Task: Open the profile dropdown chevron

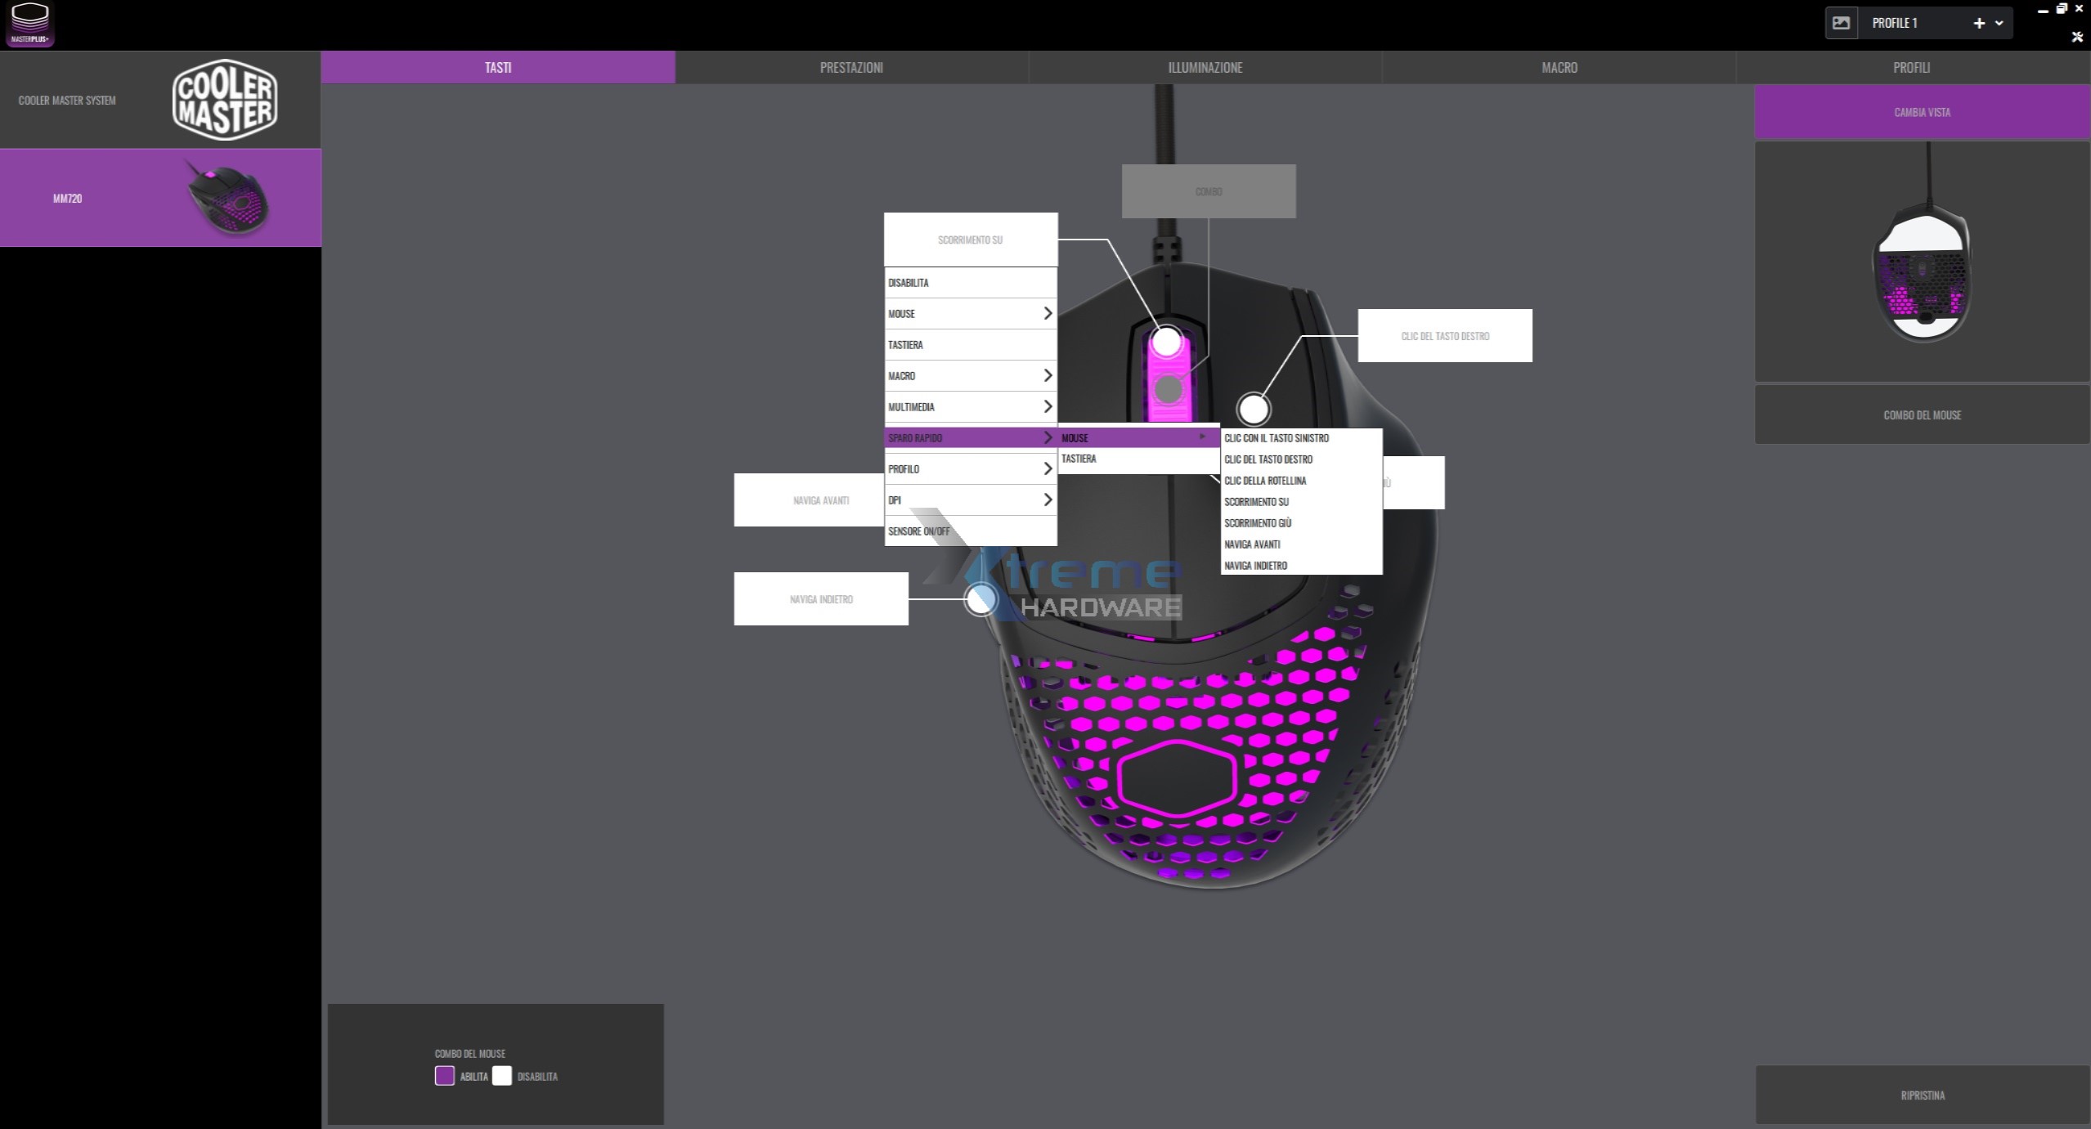Action: pos(1999,24)
